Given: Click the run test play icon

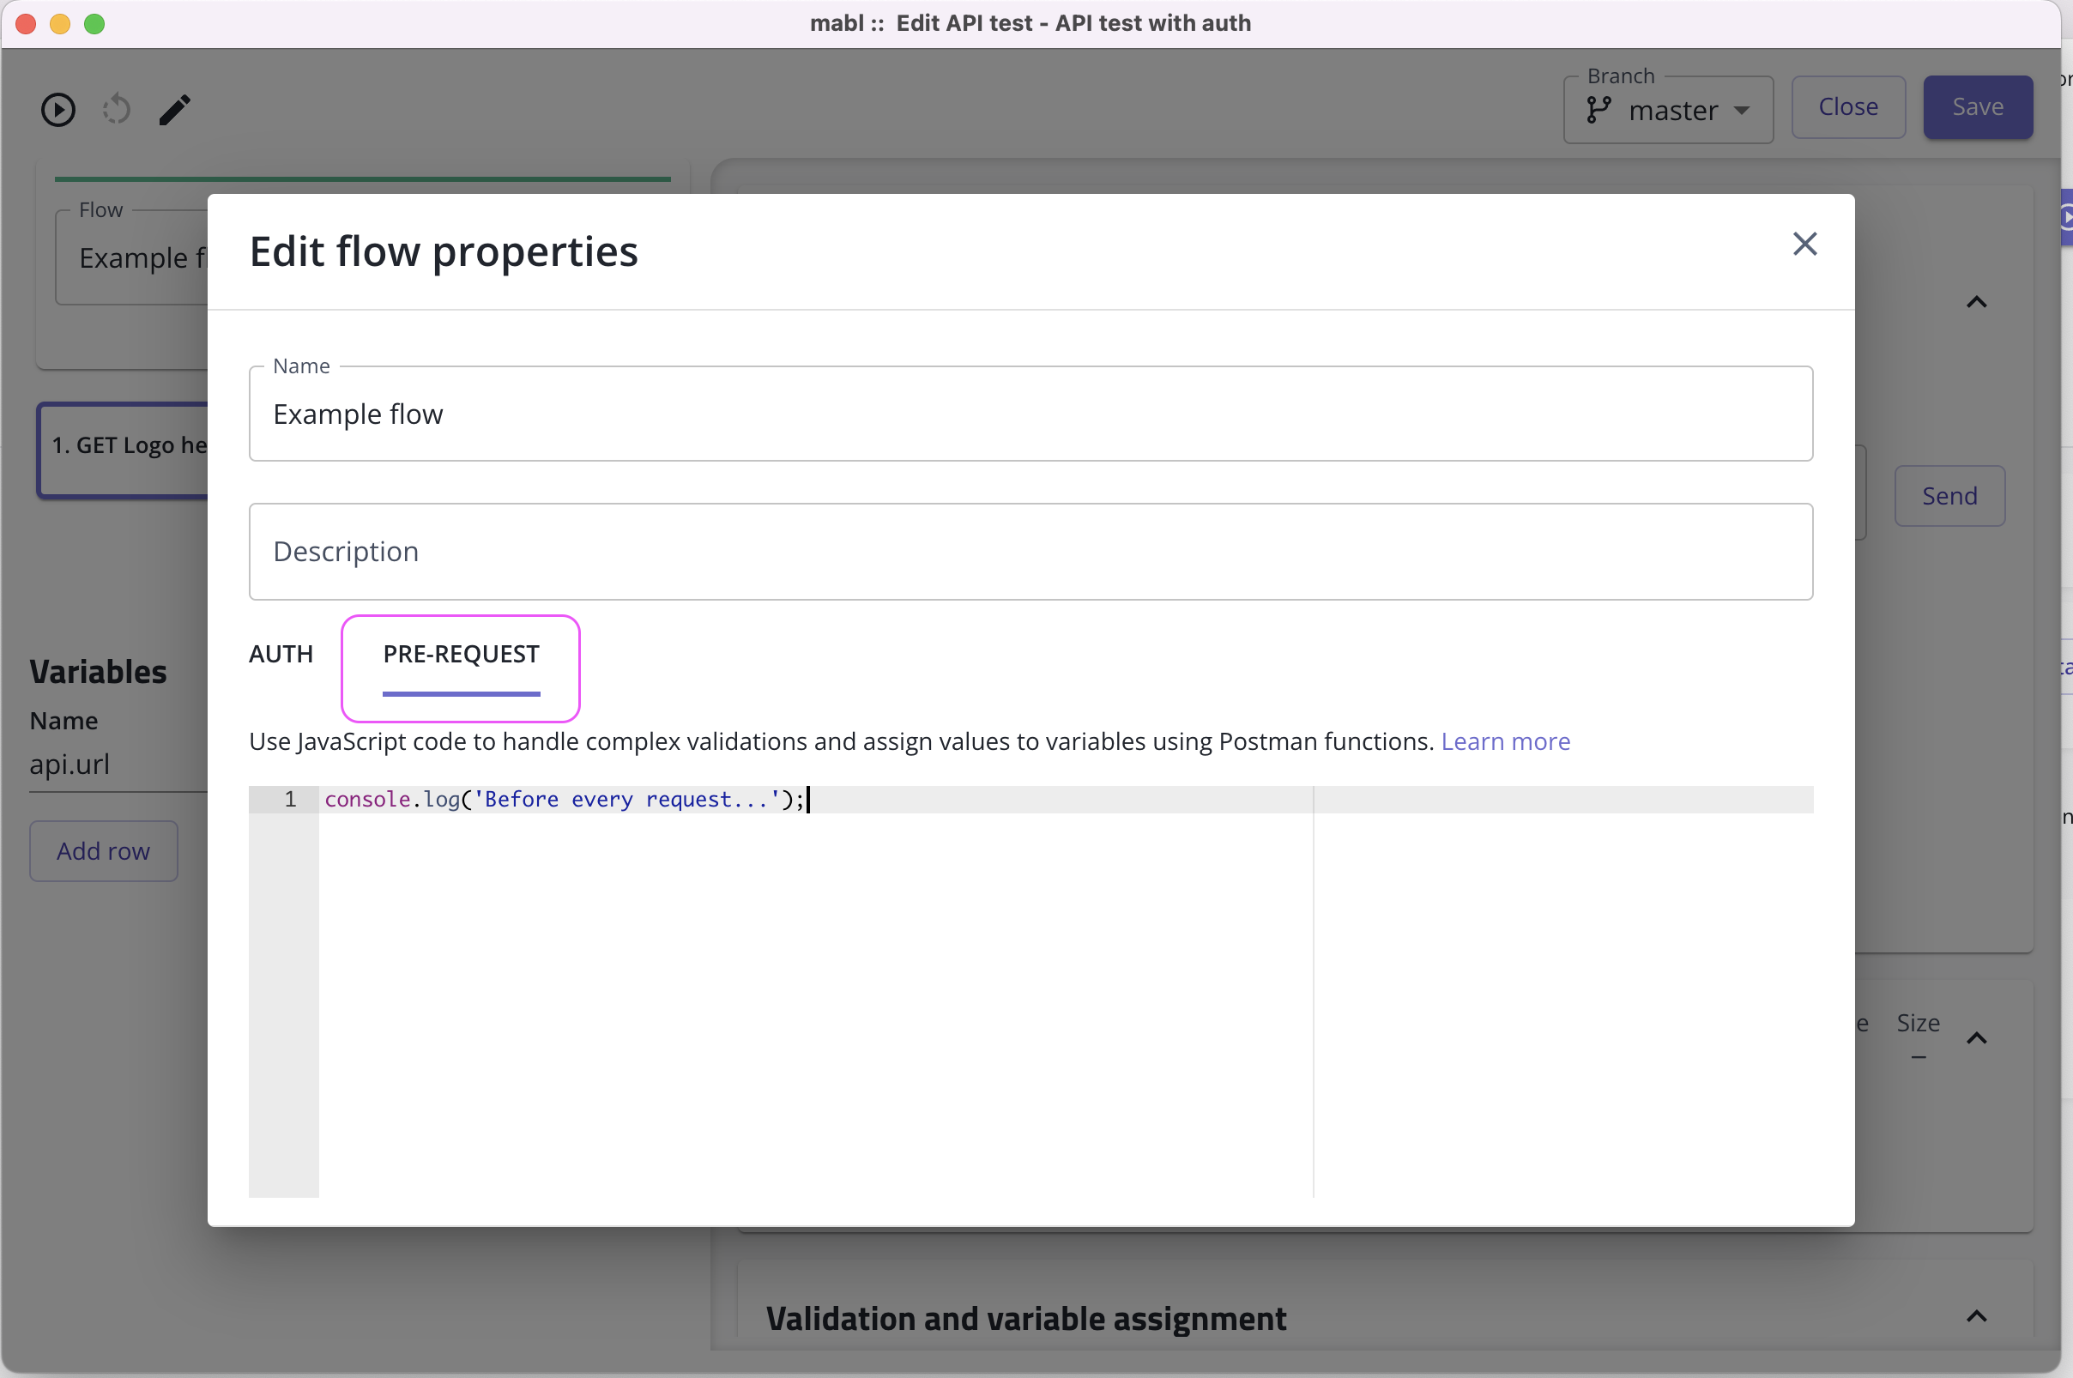Looking at the screenshot, I should pos(58,110).
